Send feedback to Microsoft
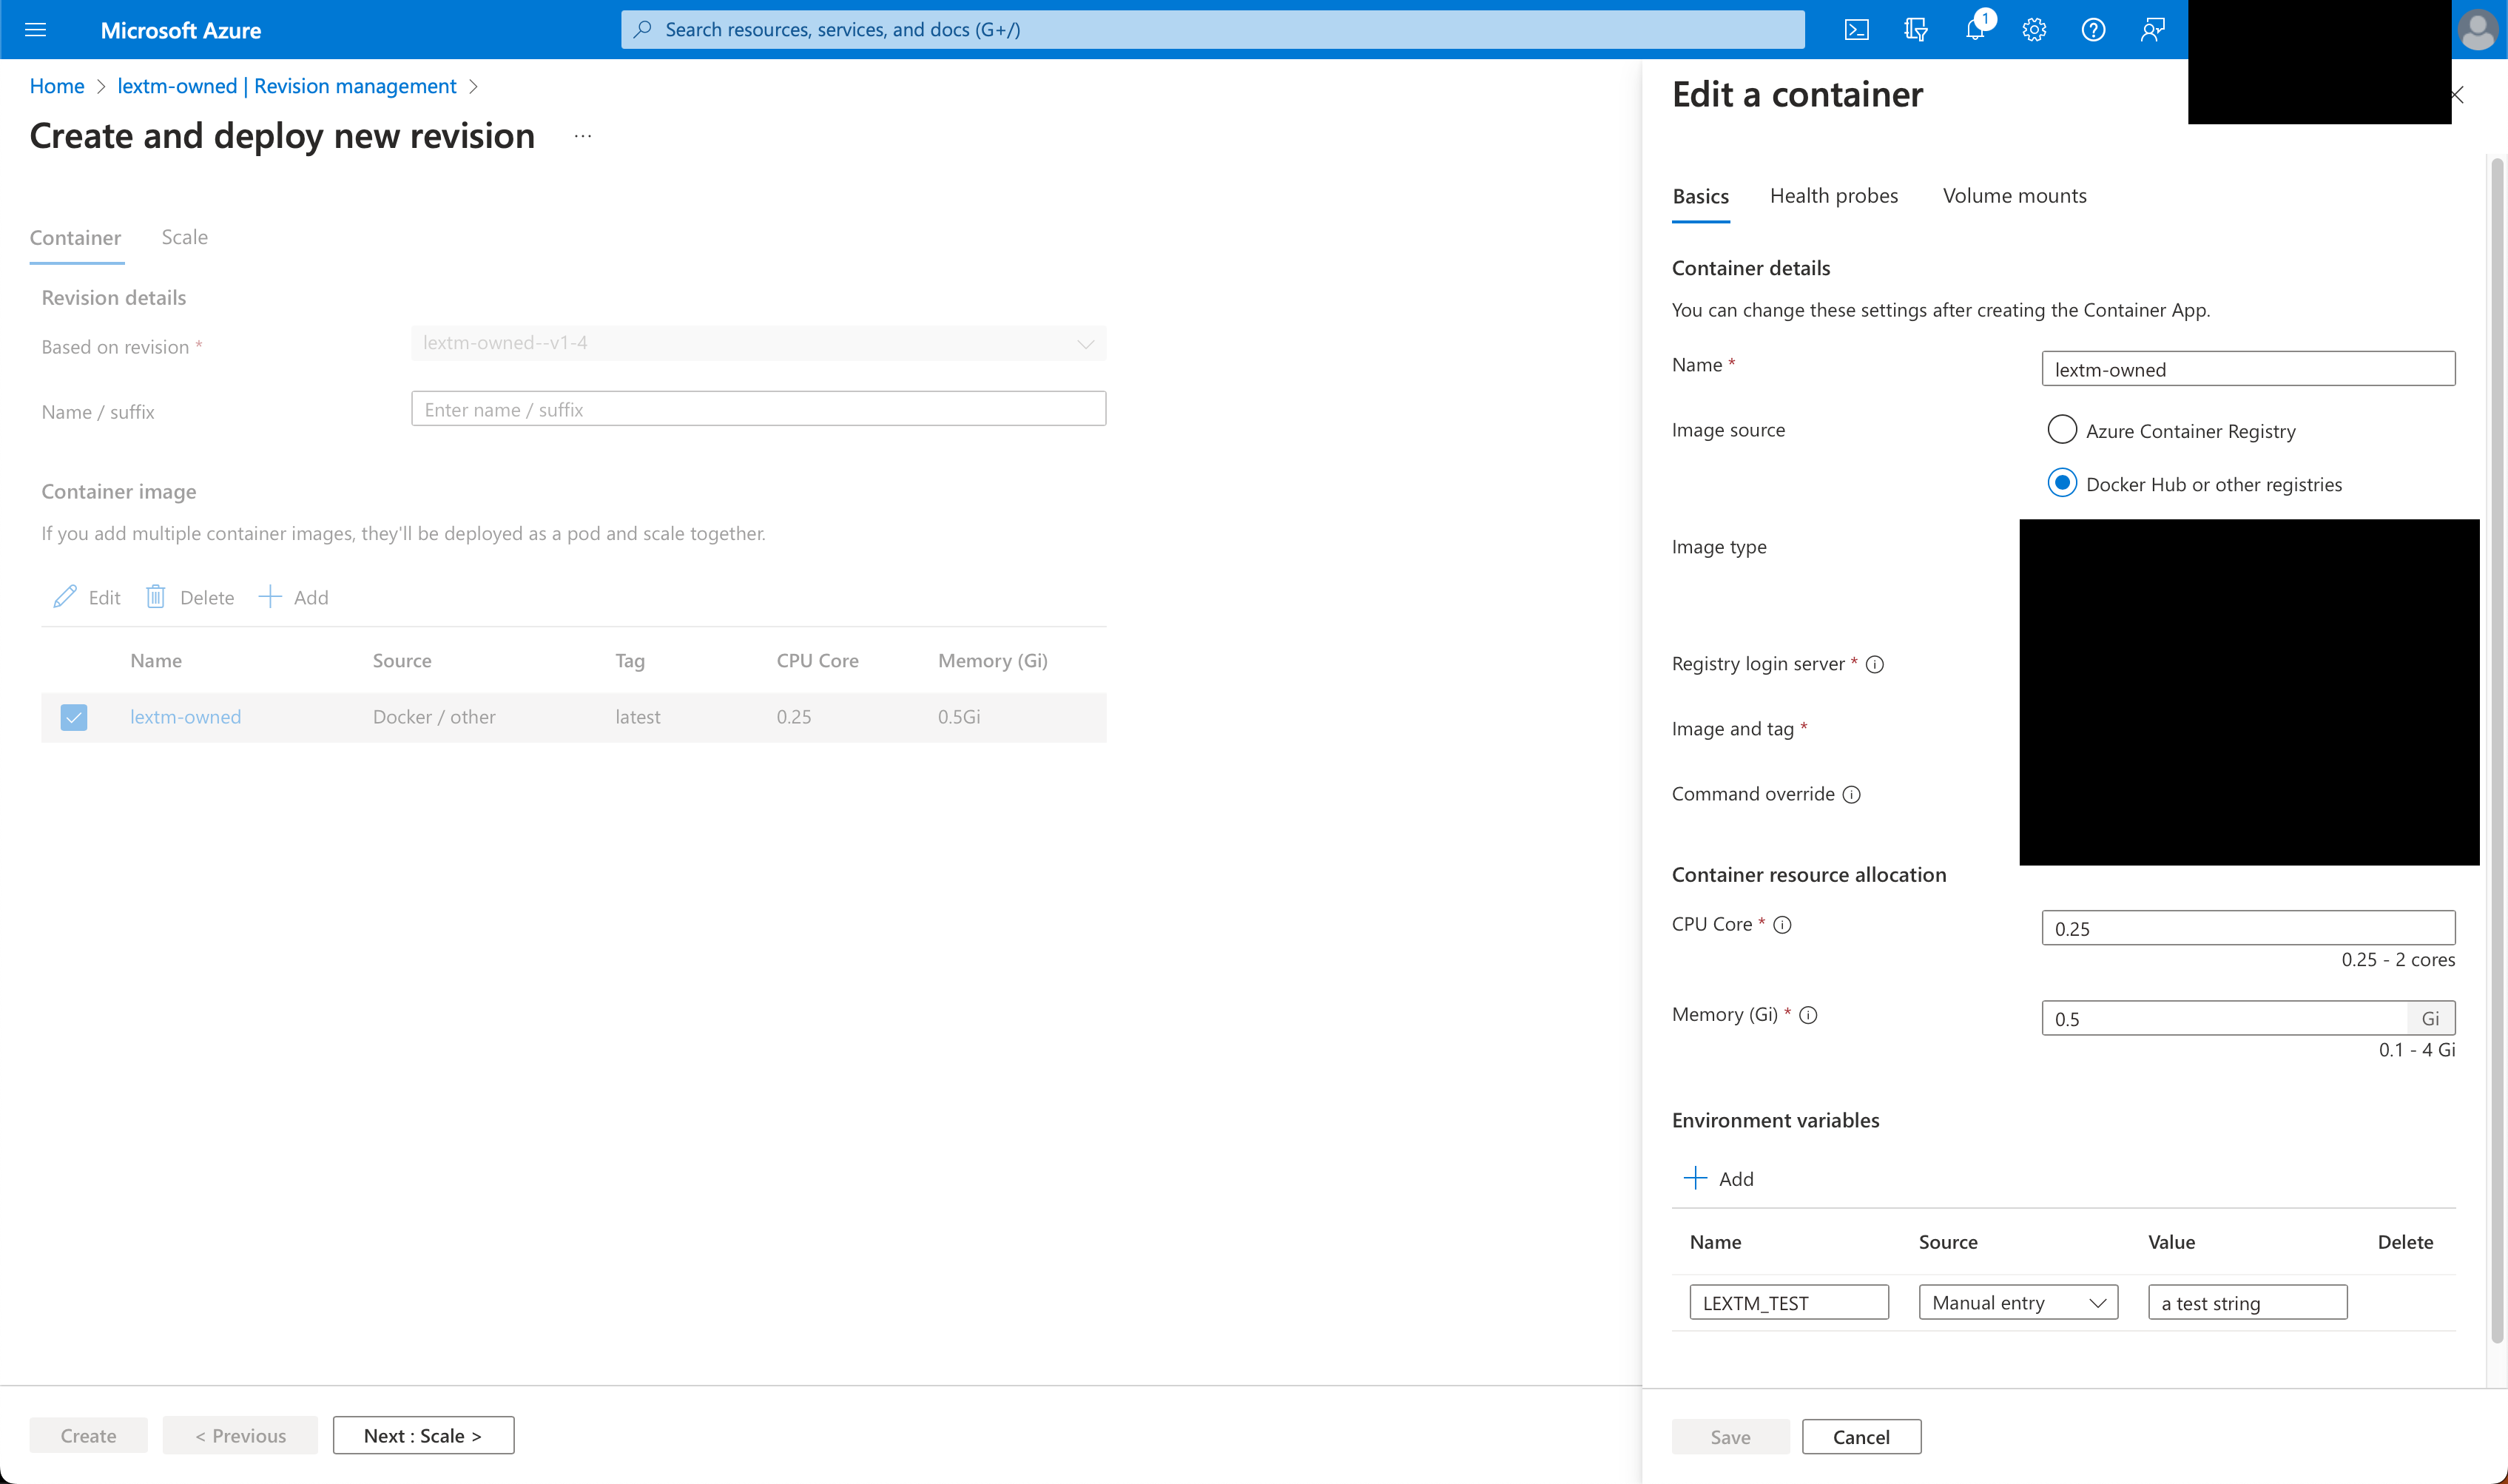The height and width of the screenshot is (1484, 2508). pos(2151,29)
